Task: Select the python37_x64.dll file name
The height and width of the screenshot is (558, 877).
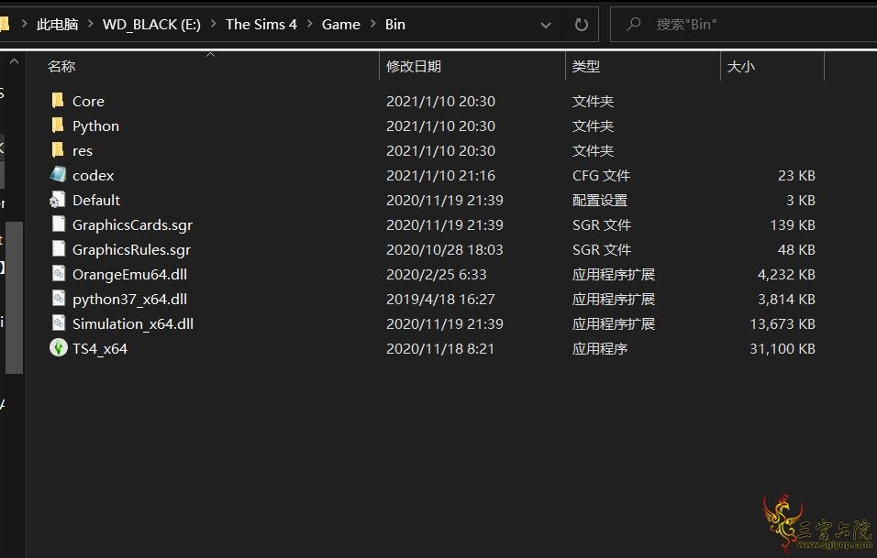Action: point(129,300)
